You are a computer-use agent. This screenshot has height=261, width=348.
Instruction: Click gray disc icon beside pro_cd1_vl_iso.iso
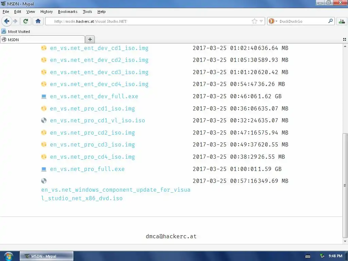tap(44, 120)
